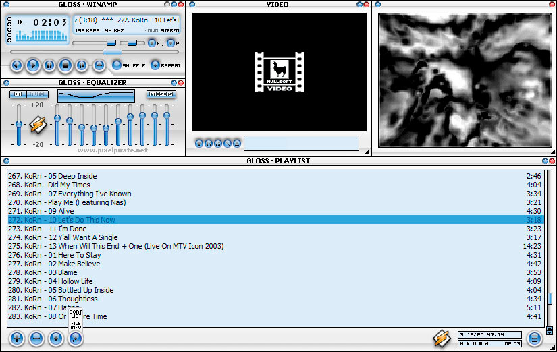557x352 pixels.
Task: Click the Nullsoft Video llama logo
Action: point(280,72)
